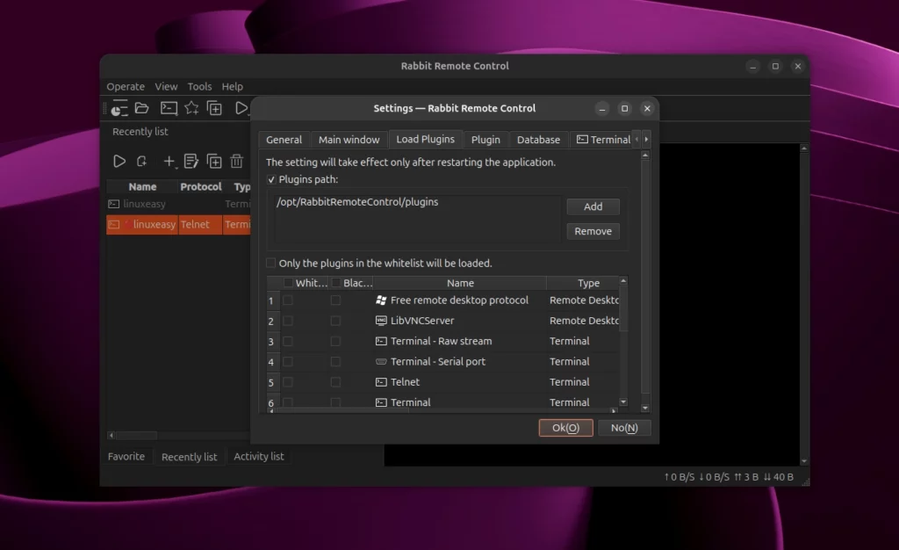This screenshot has height=550, width=899.
Task: Click the Add plugins path button
Action: (593, 206)
